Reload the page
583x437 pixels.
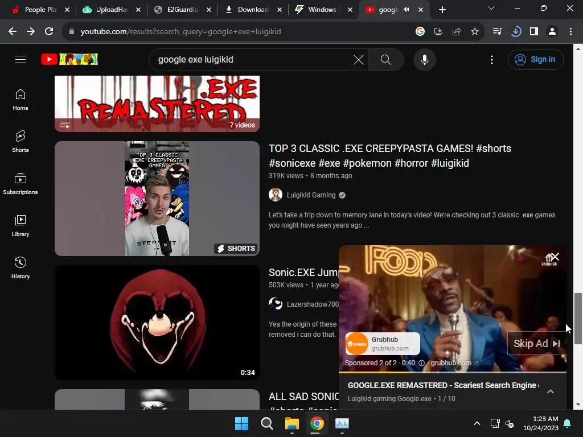click(49, 32)
